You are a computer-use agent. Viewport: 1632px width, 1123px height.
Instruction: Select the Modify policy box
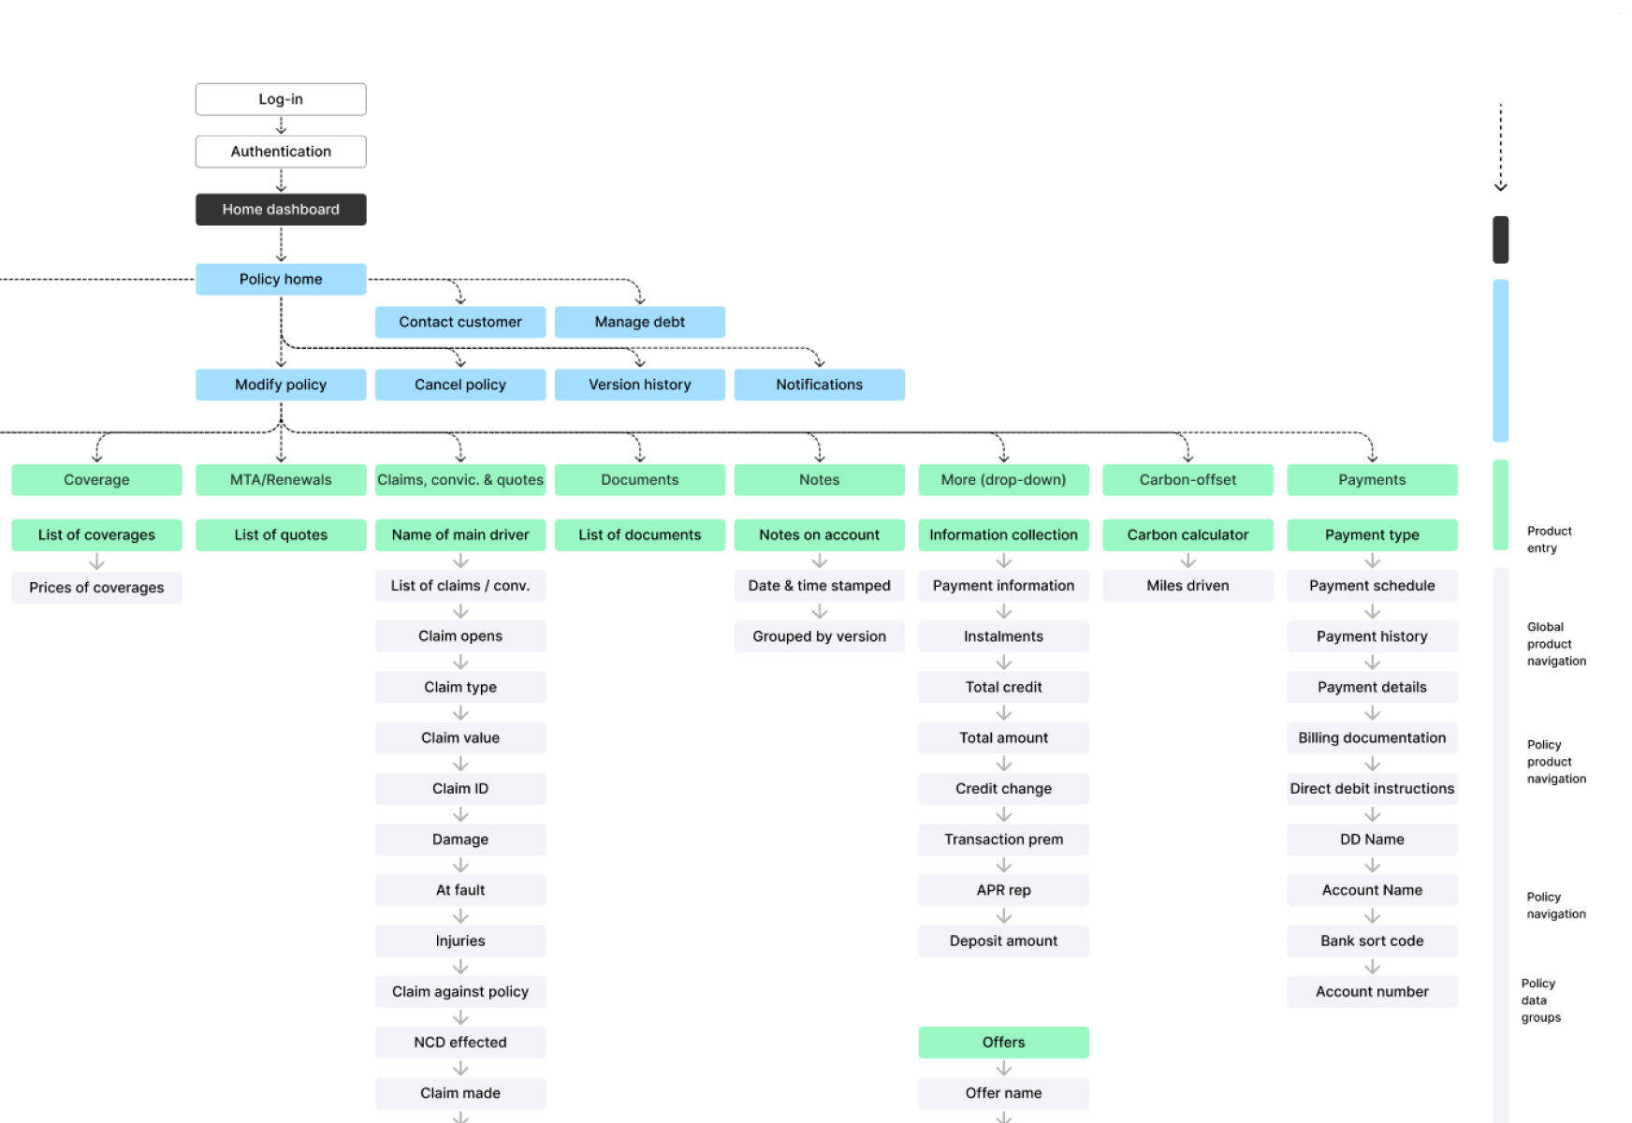pyautogui.click(x=280, y=384)
